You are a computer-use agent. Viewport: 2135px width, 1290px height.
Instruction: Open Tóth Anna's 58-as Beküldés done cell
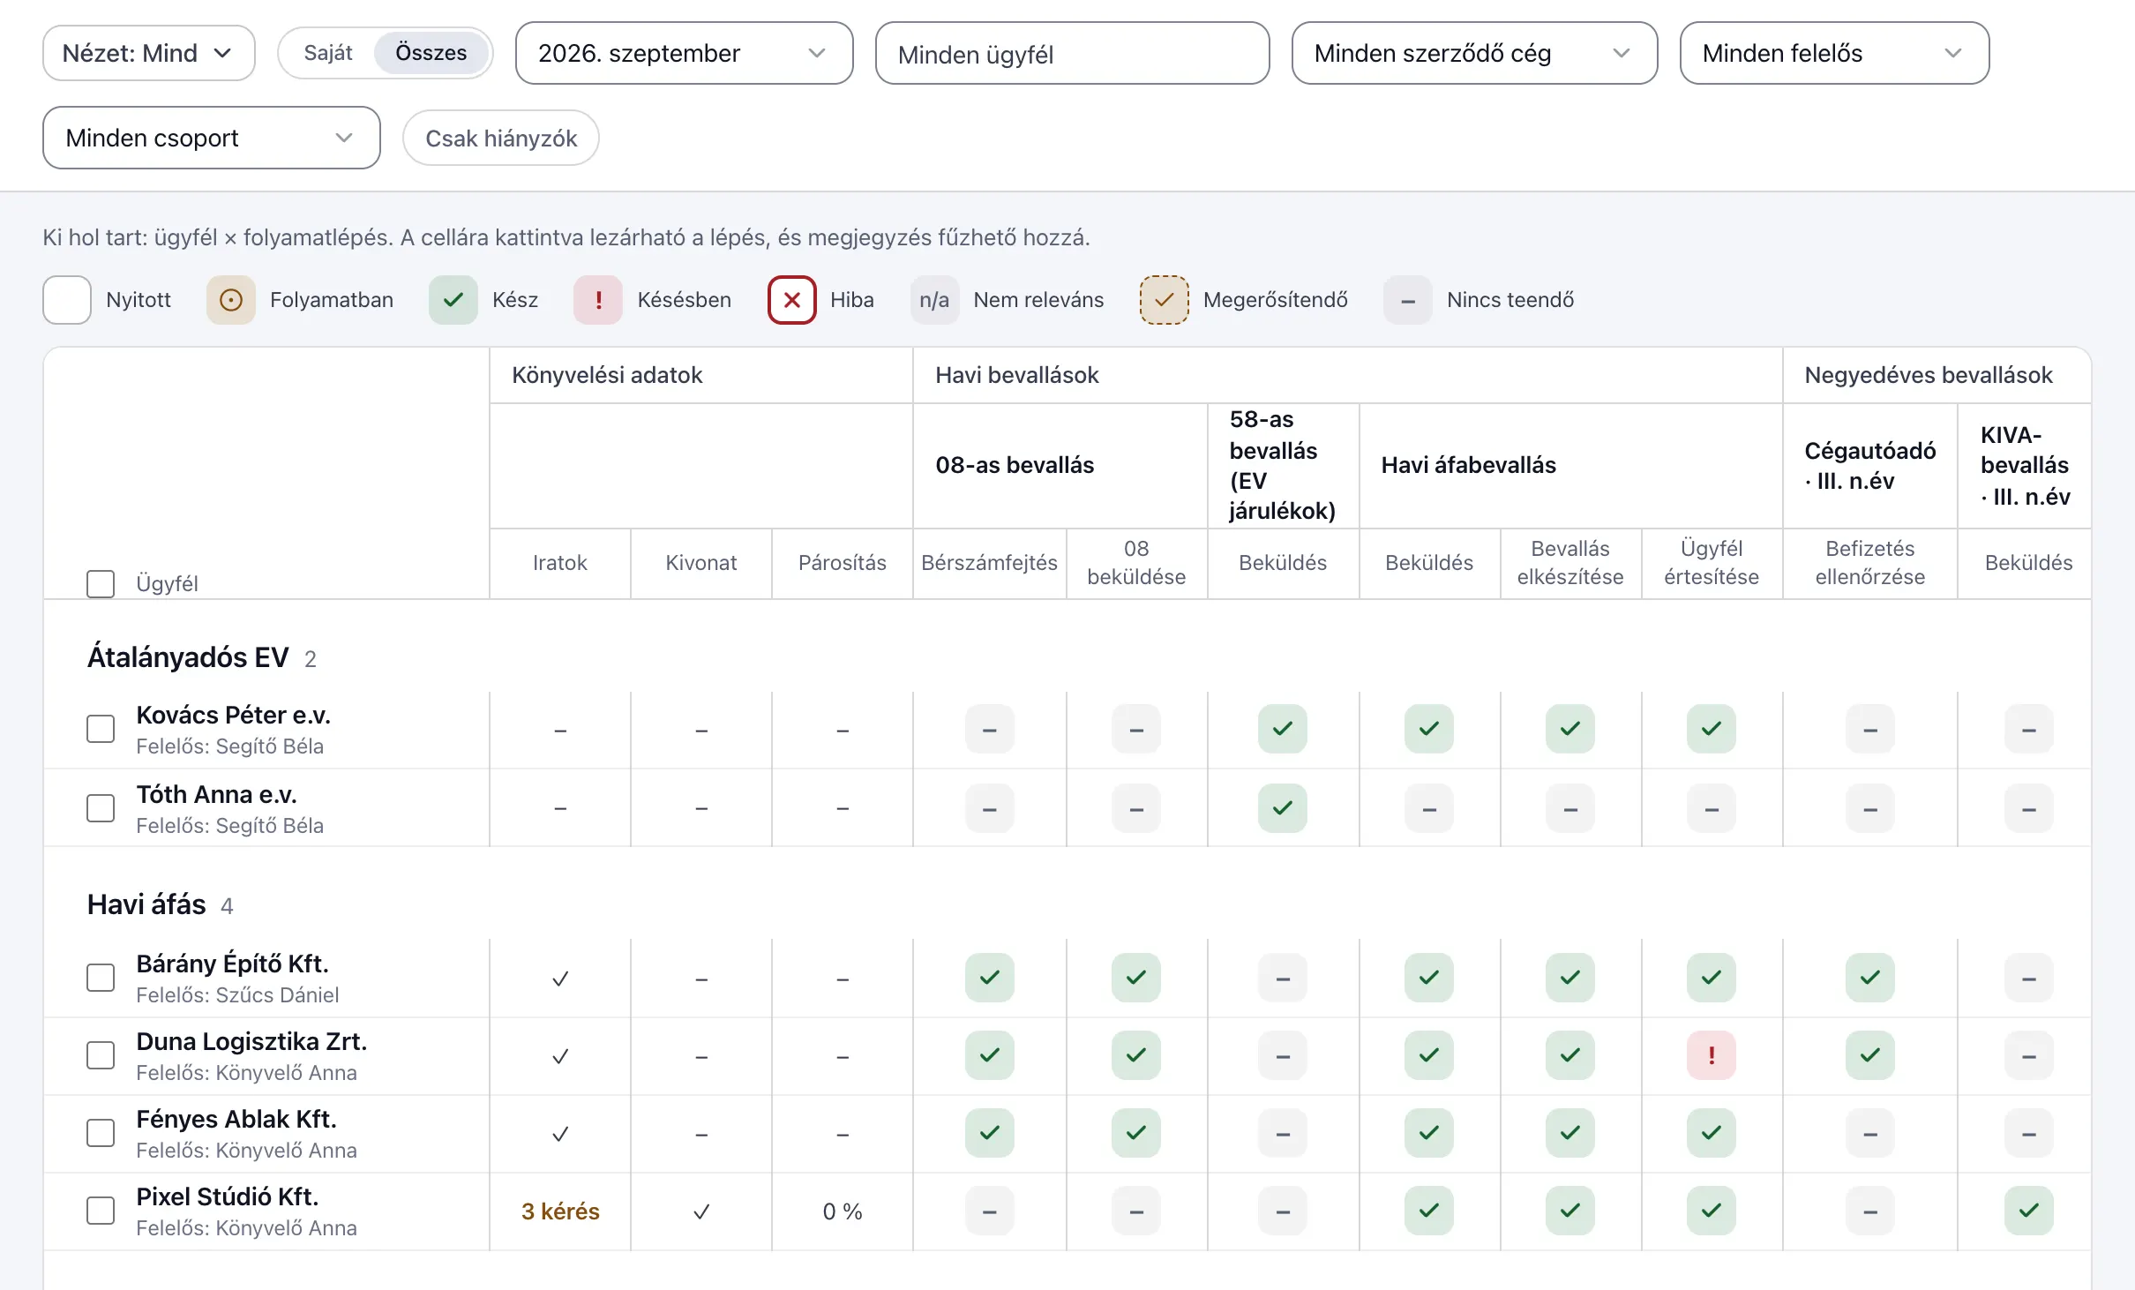point(1282,808)
